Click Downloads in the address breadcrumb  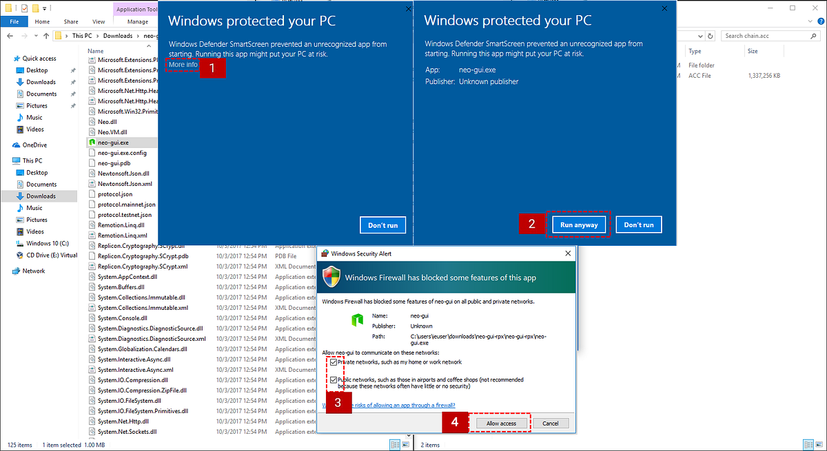coord(118,36)
